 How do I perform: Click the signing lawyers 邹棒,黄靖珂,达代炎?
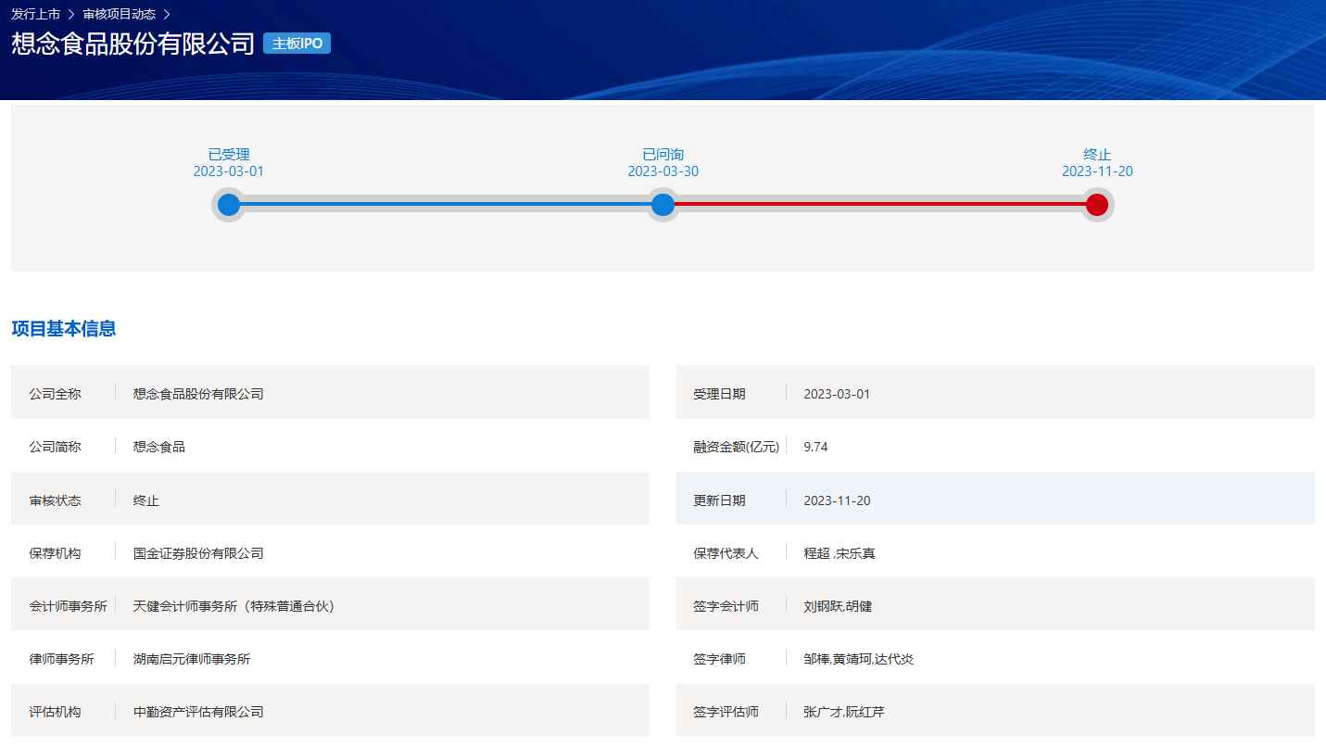coord(859,659)
